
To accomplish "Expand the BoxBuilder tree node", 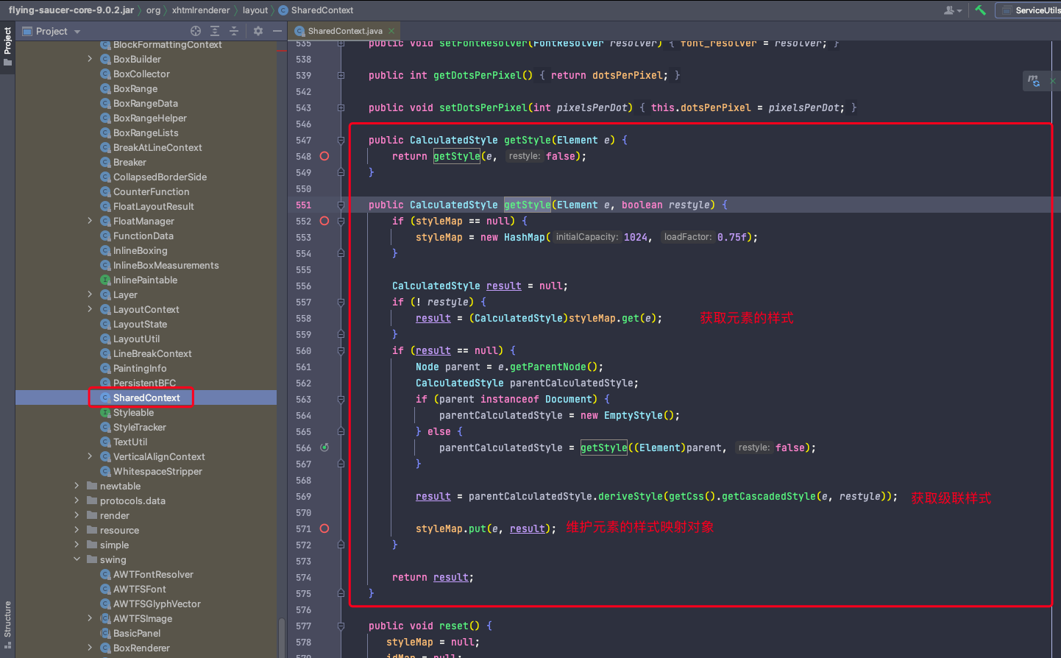I will click(90, 59).
